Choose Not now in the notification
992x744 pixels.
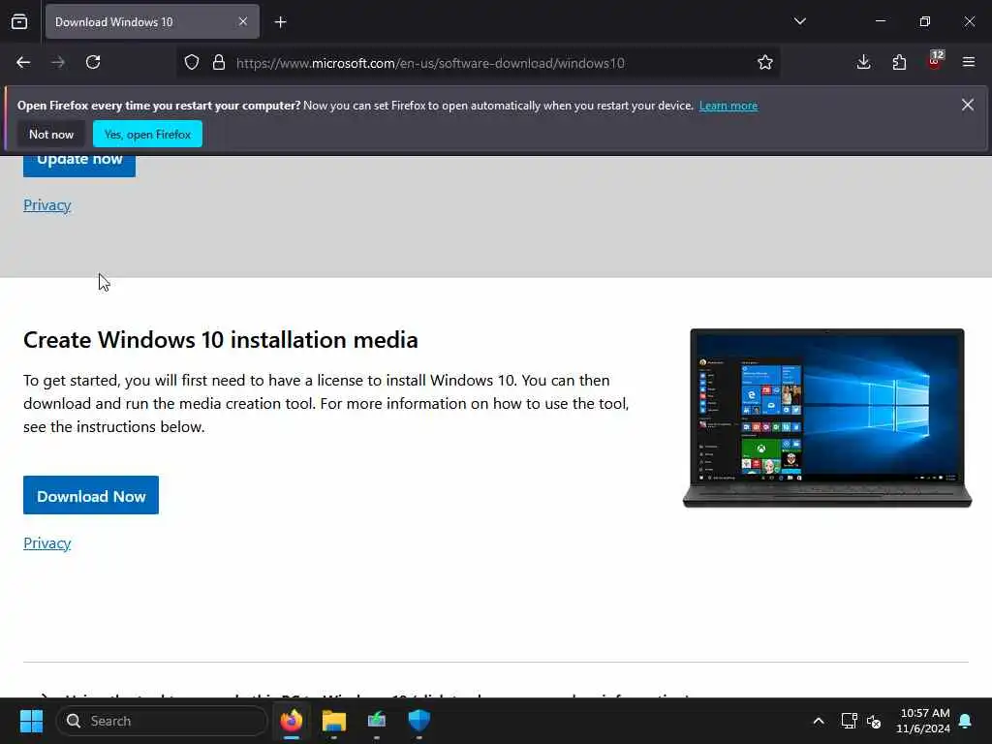point(51,134)
